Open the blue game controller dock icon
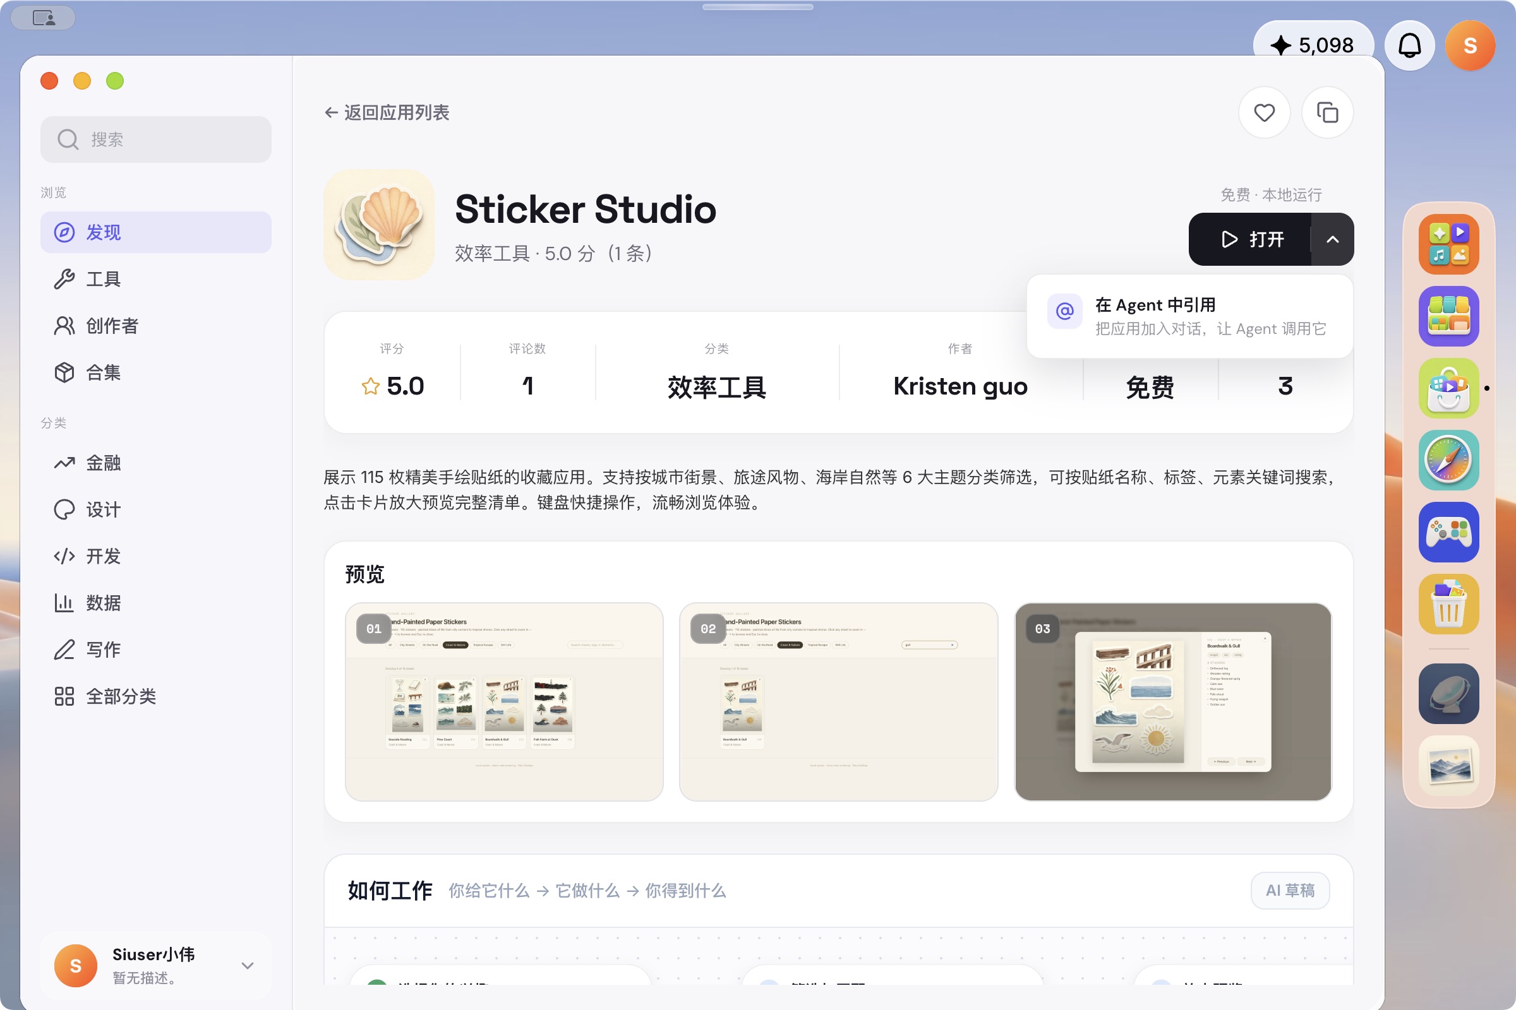The image size is (1516, 1010). 1448,532
